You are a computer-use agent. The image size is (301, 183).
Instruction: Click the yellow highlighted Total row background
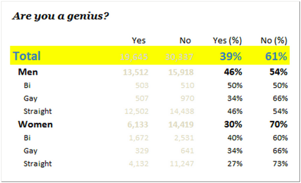coord(150,55)
